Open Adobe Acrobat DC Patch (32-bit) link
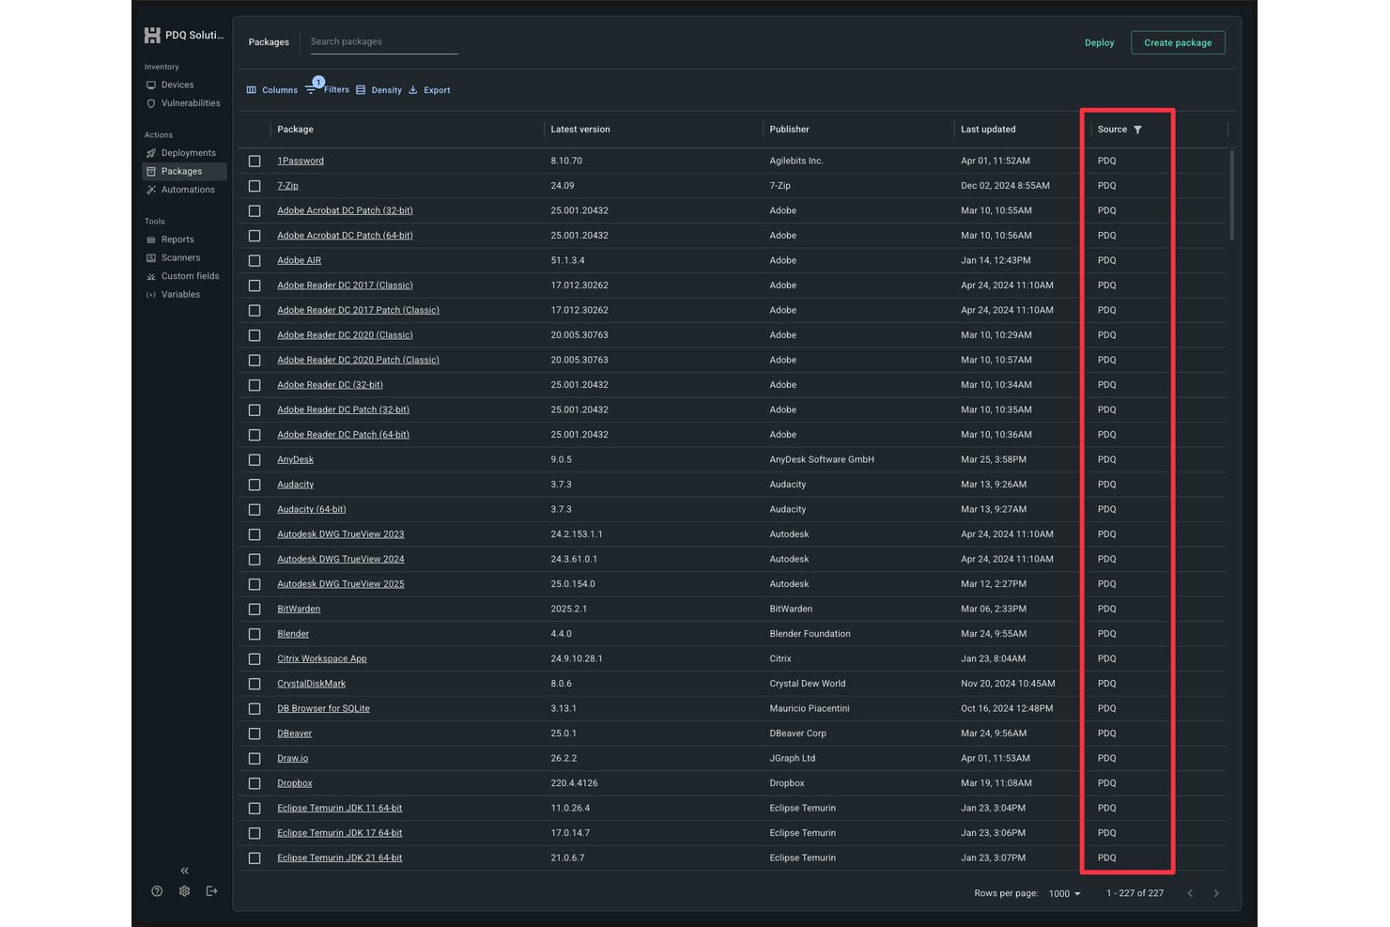The image size is (1390, 927). 345,210
